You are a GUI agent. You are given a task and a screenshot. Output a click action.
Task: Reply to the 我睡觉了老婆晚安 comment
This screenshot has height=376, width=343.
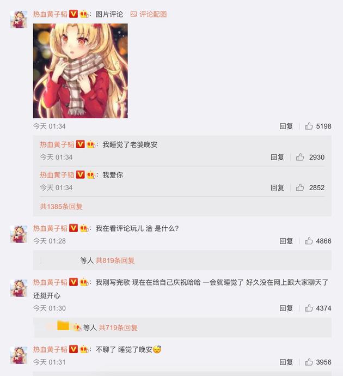tap(277, 157)
